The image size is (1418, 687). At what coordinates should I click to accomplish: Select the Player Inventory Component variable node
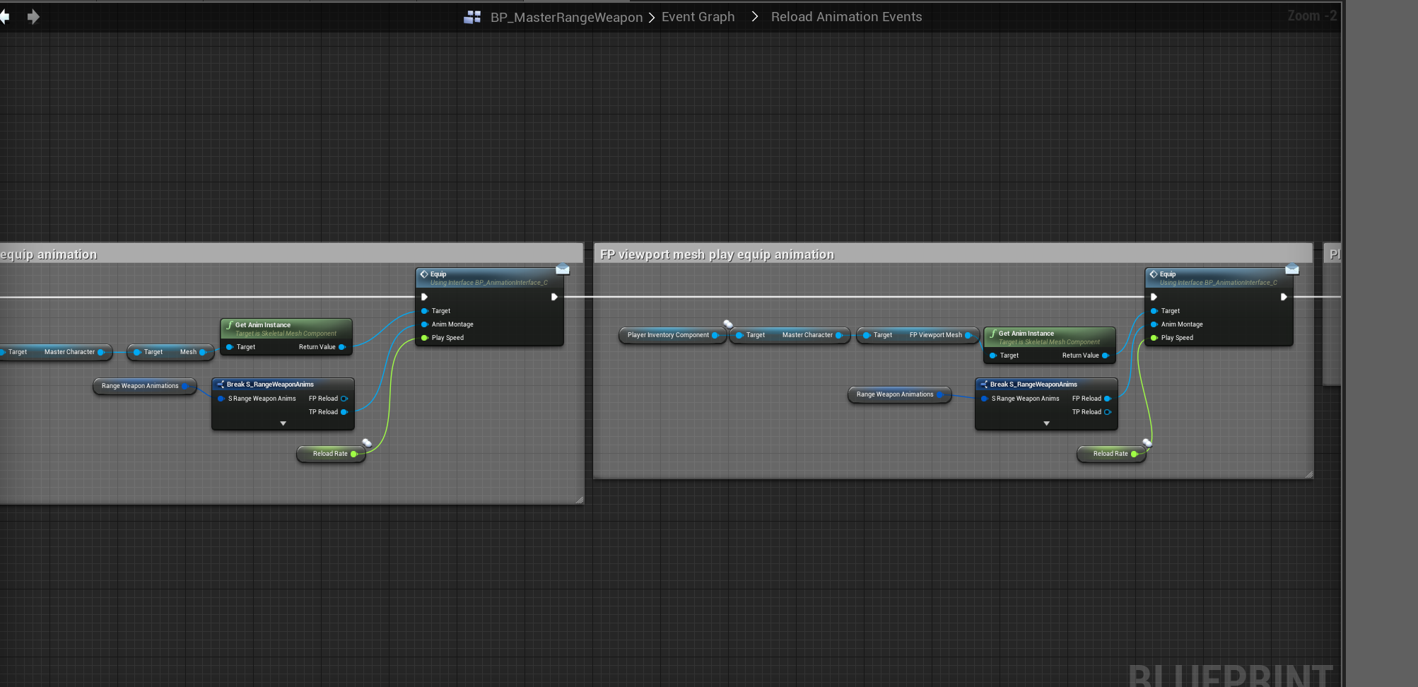click(668, 335)
